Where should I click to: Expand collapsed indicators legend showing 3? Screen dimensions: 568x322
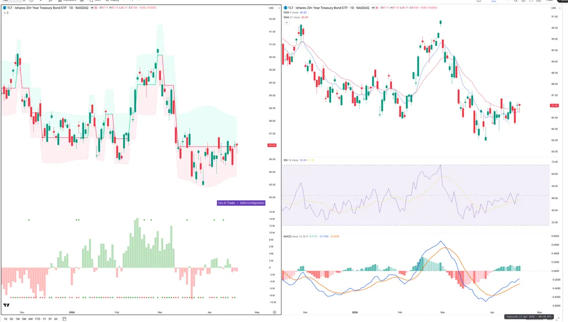click(x=6, y=13)
